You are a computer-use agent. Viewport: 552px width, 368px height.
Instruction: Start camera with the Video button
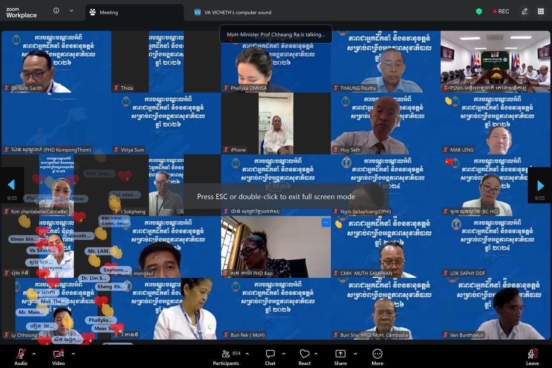(58, 357)
